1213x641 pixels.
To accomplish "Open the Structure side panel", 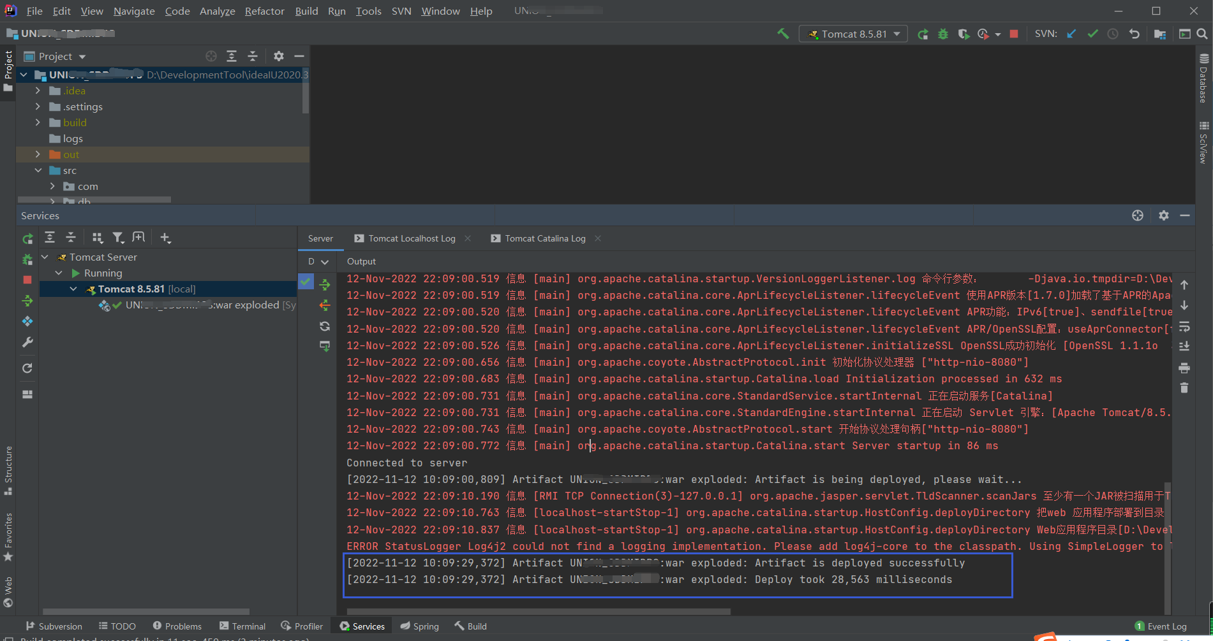I will [x=8, y=471].
